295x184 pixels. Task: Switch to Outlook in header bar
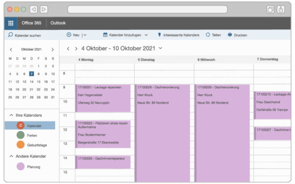58,23
